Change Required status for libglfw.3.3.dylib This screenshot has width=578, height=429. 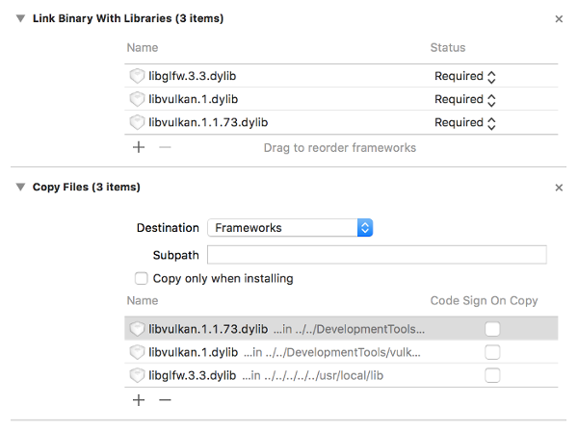pos(464,76)
